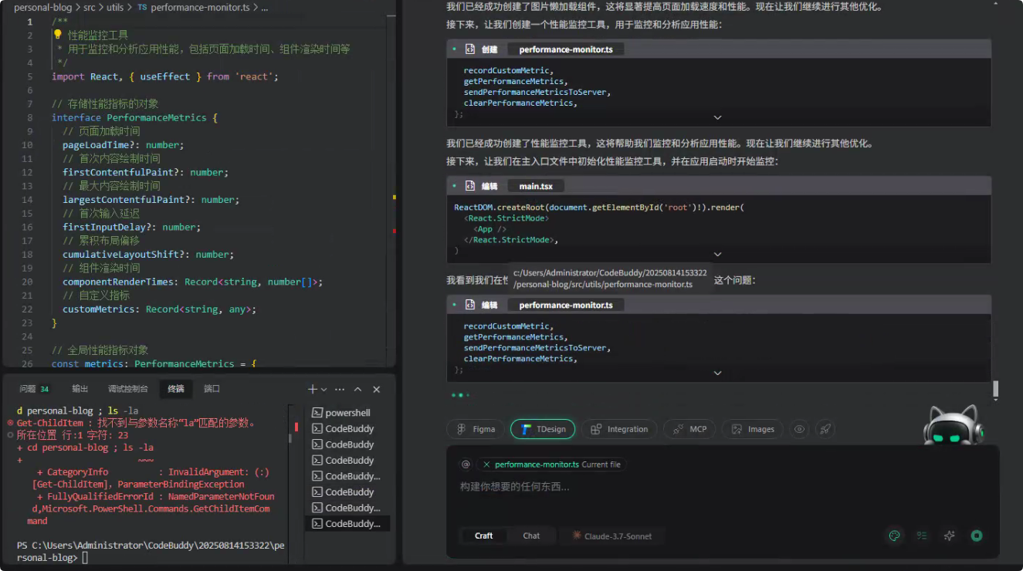1023x571 pixels.
Task: Click the line 'customMetrics: Record<string, any>;'
Action: (159, 309)
